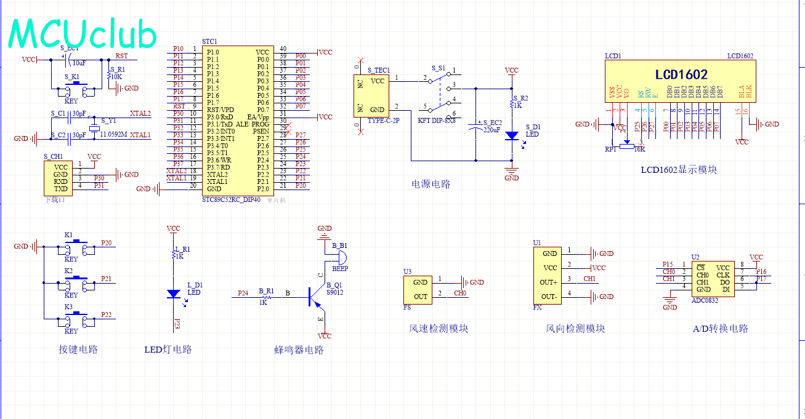Select the L_D1 LED symbol
The width and height of the screenshot is (805, 419).
(174, 294)
